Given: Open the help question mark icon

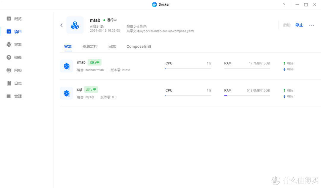Looking at the screenshot, I should (284, 4).
